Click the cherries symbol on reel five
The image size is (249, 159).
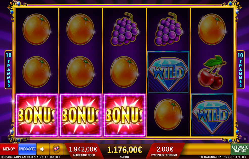212,72
